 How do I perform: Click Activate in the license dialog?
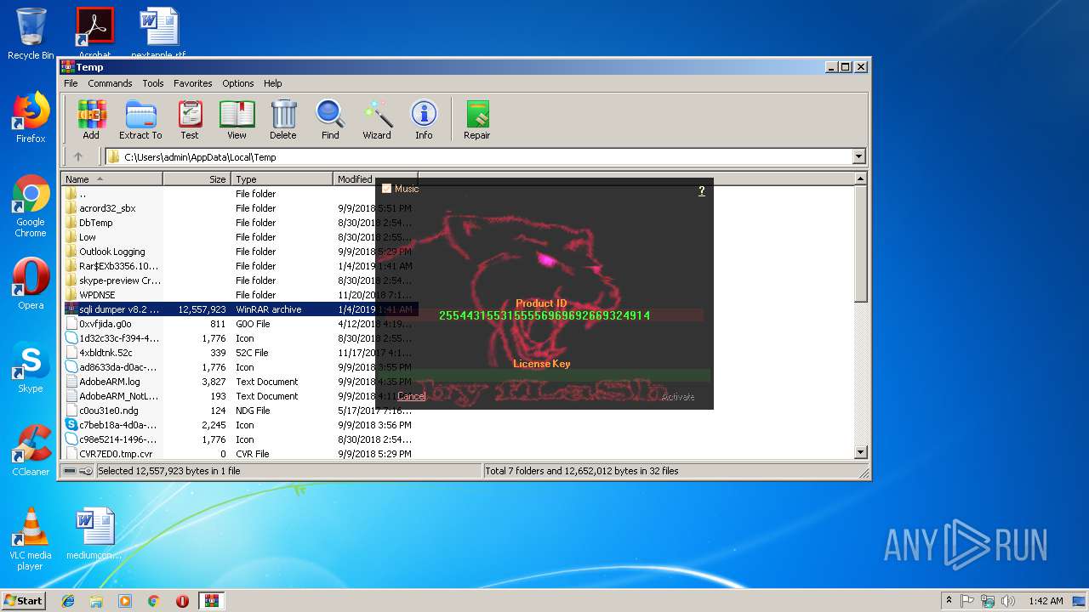pos(678,397)
